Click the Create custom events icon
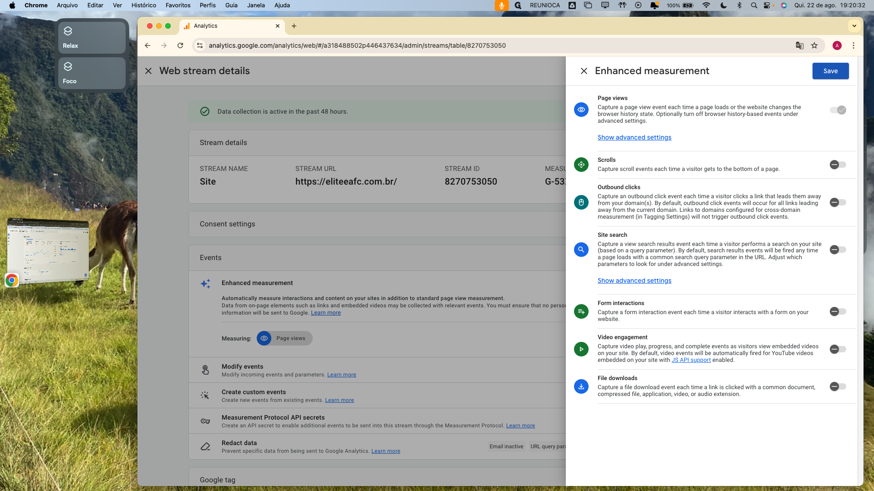The width and height of the screenshot is (874, 491). [x=205, y=396]
